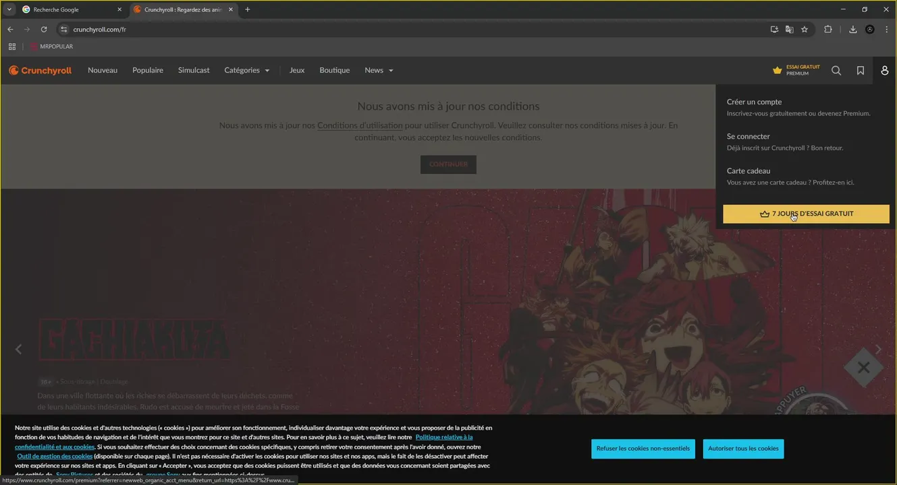897x485 pixels.
Task: Click 7 jours d'essai gratuit button
Action: 806,214
